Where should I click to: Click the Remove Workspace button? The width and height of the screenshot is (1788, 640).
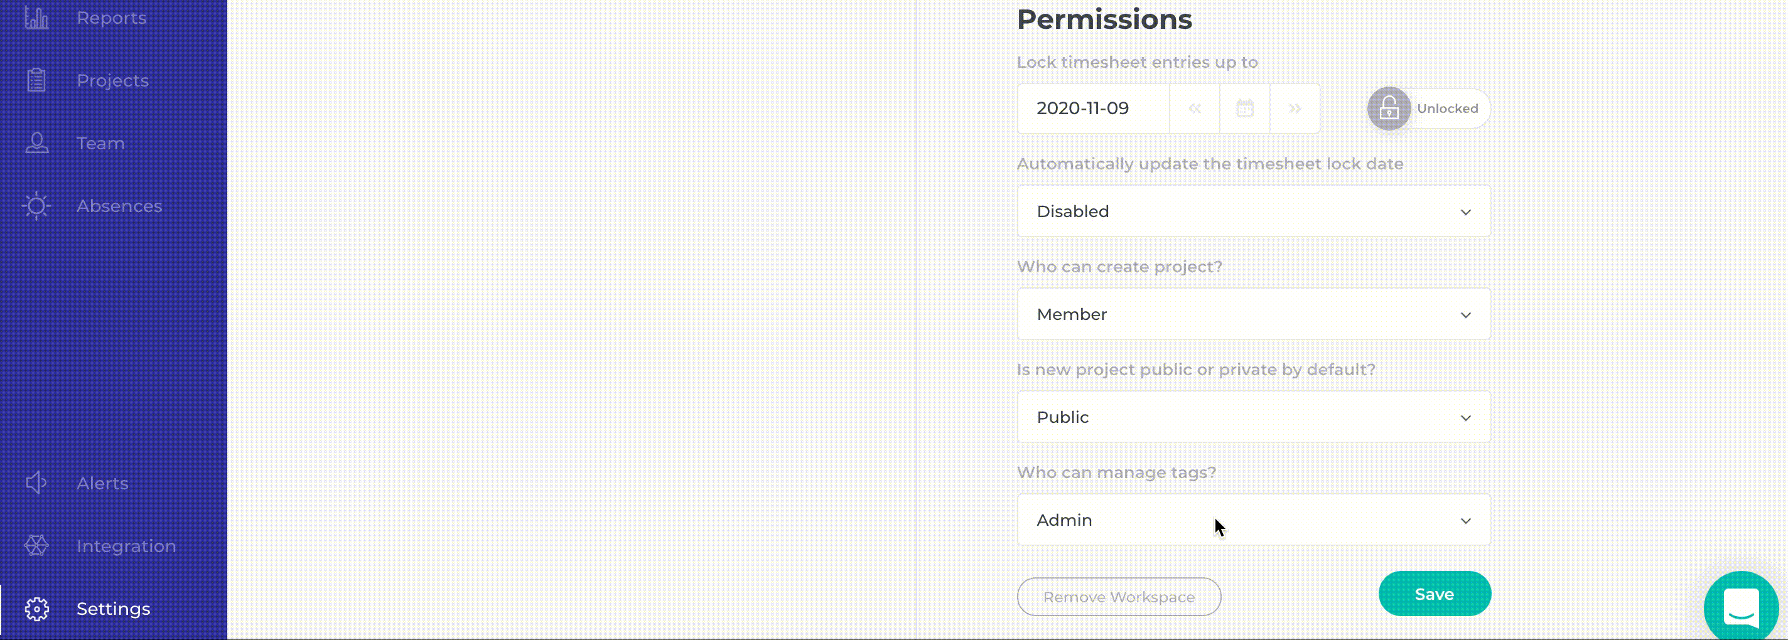click(1118, 597)
